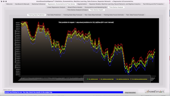
Task: Select the Time Series Analysis sub-tab
Action: (x=116, y=7)
